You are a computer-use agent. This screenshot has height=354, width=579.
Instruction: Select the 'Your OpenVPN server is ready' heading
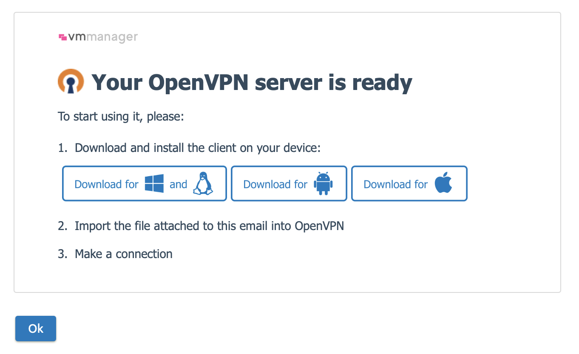pos(252,82)
